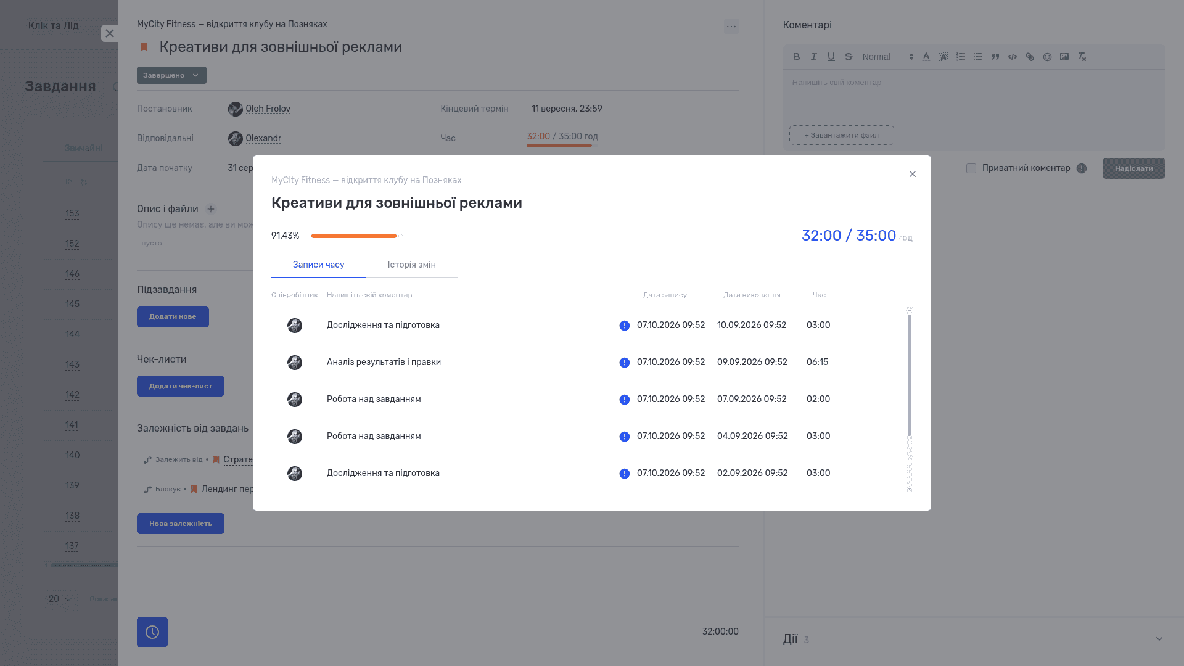Open text background color picker

[943, 57]
